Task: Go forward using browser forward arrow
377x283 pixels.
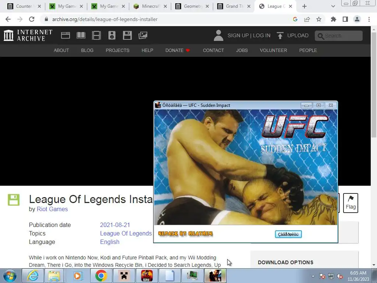Action: point(20,19)
